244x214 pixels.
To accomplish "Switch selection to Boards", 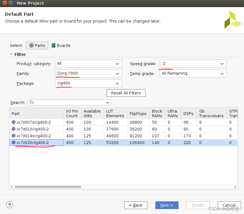I will [61, 45].
